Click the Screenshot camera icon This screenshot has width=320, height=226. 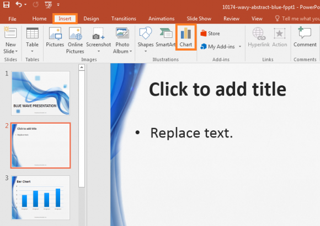[98, 34]
